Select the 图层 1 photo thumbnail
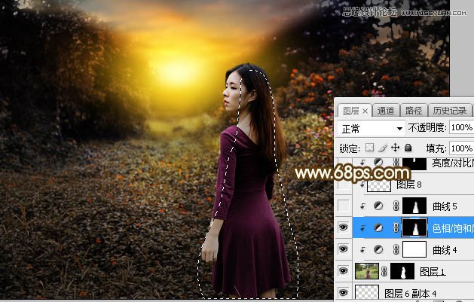This screenshot has width=474, height=302. [x=366, y=271]
